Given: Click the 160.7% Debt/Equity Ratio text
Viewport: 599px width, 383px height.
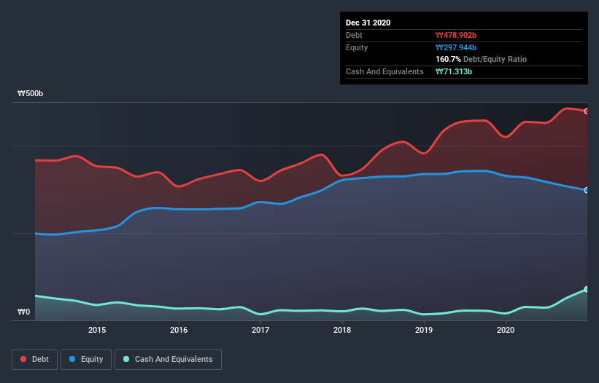Looking at the screenshot, I should [x=481, y=59].
